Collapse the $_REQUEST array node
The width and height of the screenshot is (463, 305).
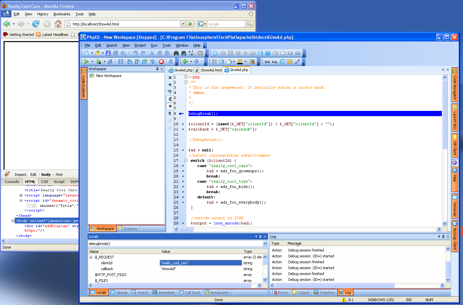coord(91,257)
